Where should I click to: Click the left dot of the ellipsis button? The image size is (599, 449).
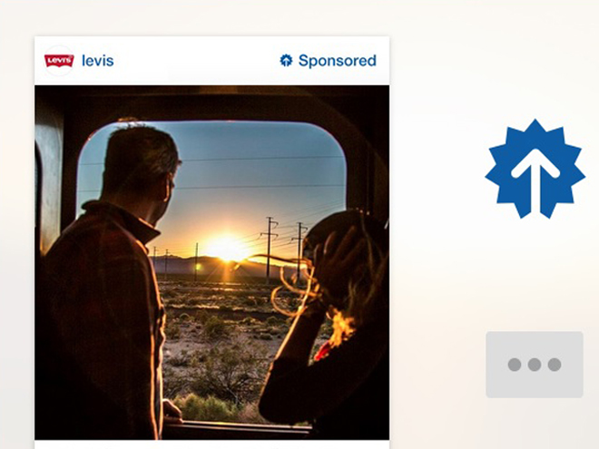[x=515, y=365]
